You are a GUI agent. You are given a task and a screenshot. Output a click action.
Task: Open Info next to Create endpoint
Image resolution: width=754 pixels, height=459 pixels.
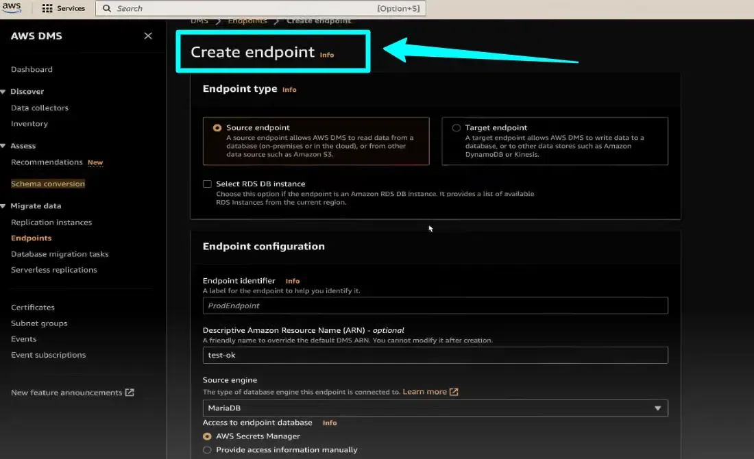pos(326,55)
